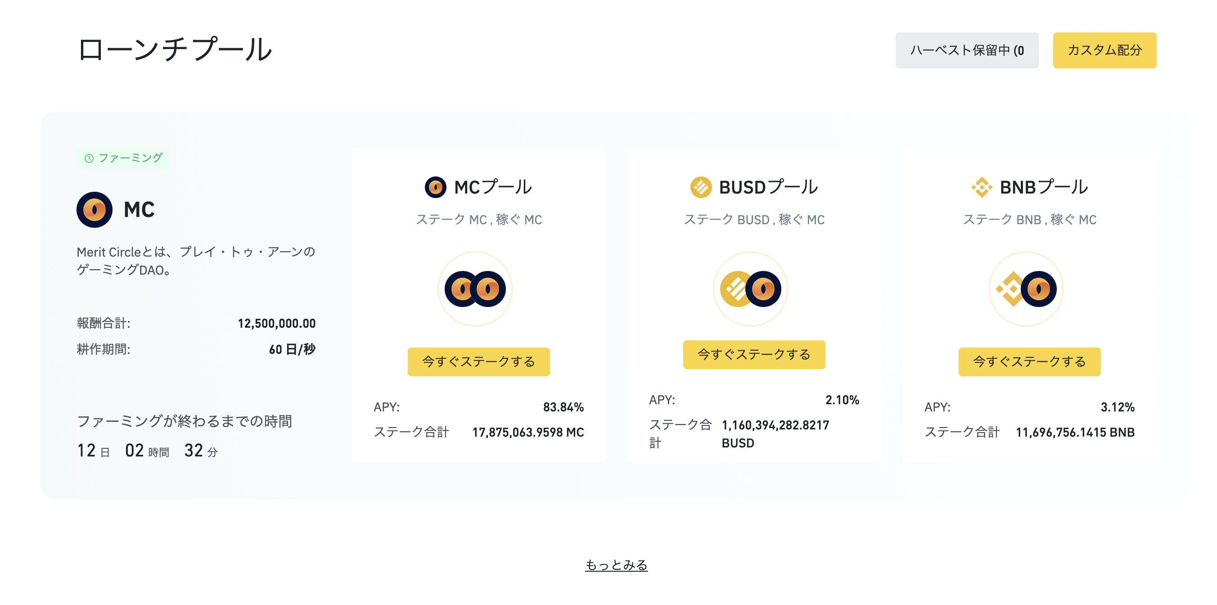Click the MC icon beside MCプール title
1217x605 pixels.
[435, 187]
